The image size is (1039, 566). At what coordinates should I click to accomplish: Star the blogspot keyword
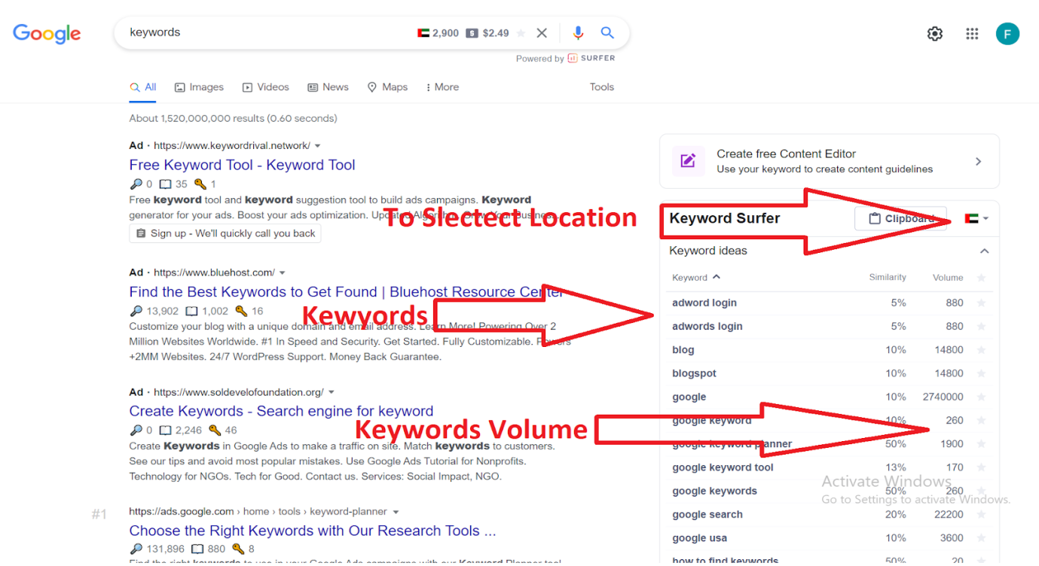[x=981, y=373]
